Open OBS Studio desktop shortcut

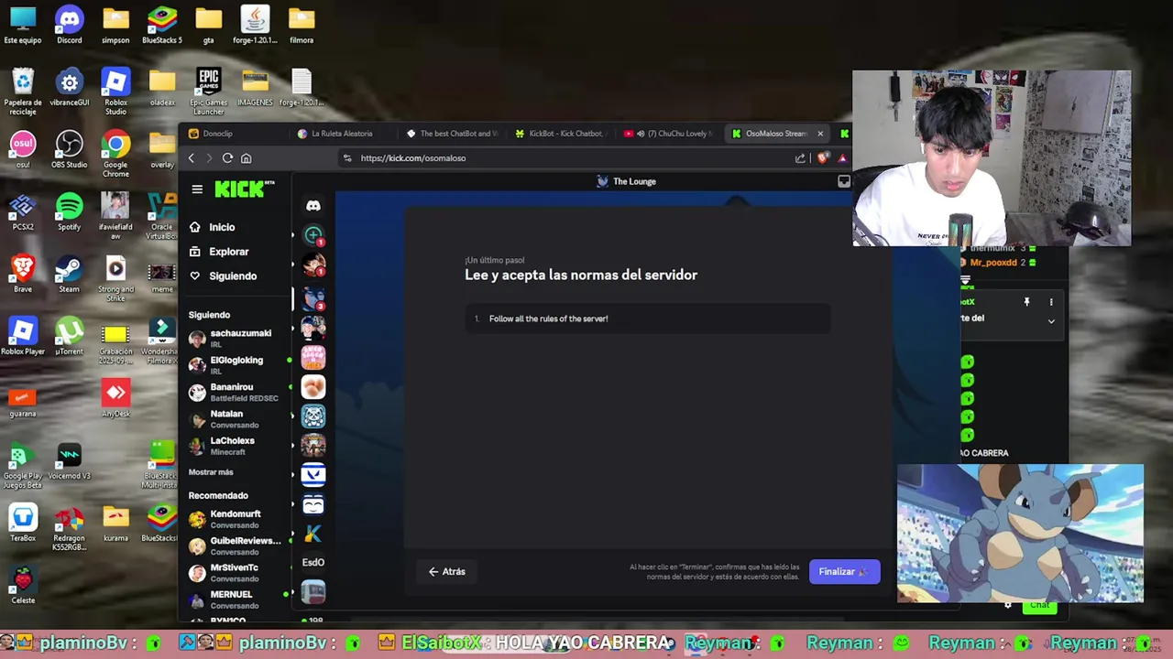[x=70, y=149]
